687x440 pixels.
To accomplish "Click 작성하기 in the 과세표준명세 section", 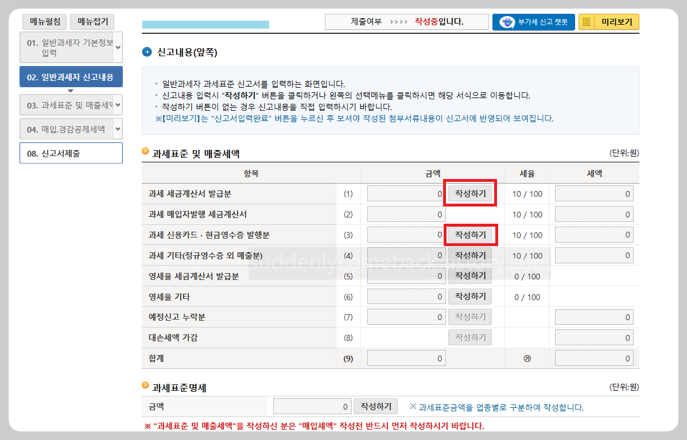I will click(x=375, y=406).
